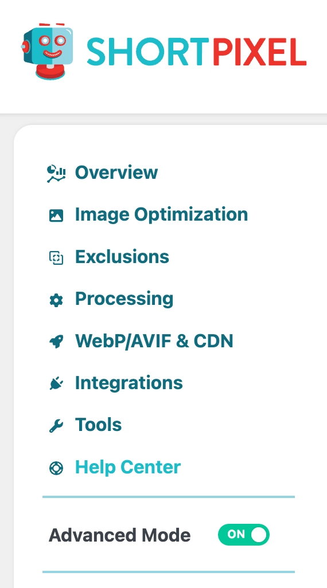This screenshot has height=588, width=327.
Task: Open the Help Center link
Action: [128, 467]
